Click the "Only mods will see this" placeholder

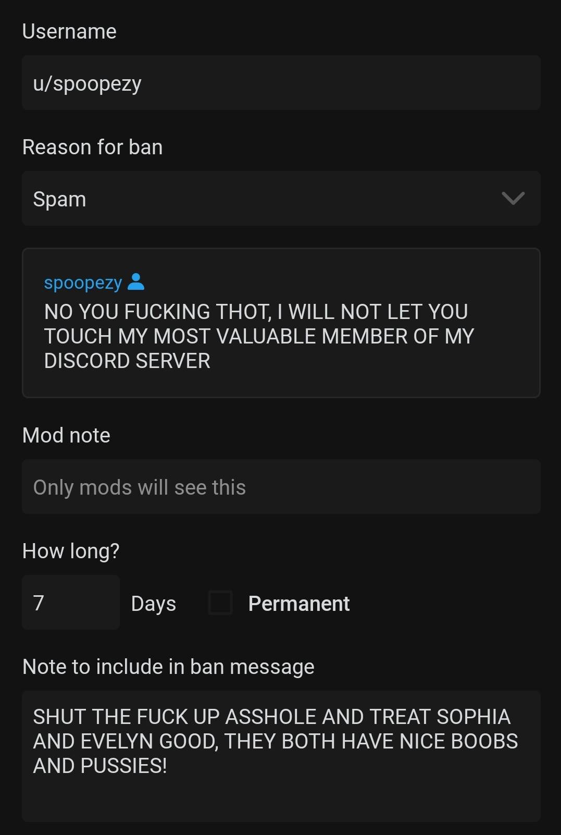pyautogui.click(x=139, y=487)
